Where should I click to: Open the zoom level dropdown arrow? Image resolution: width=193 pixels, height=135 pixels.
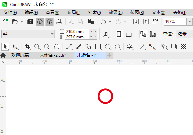point(190,22)
